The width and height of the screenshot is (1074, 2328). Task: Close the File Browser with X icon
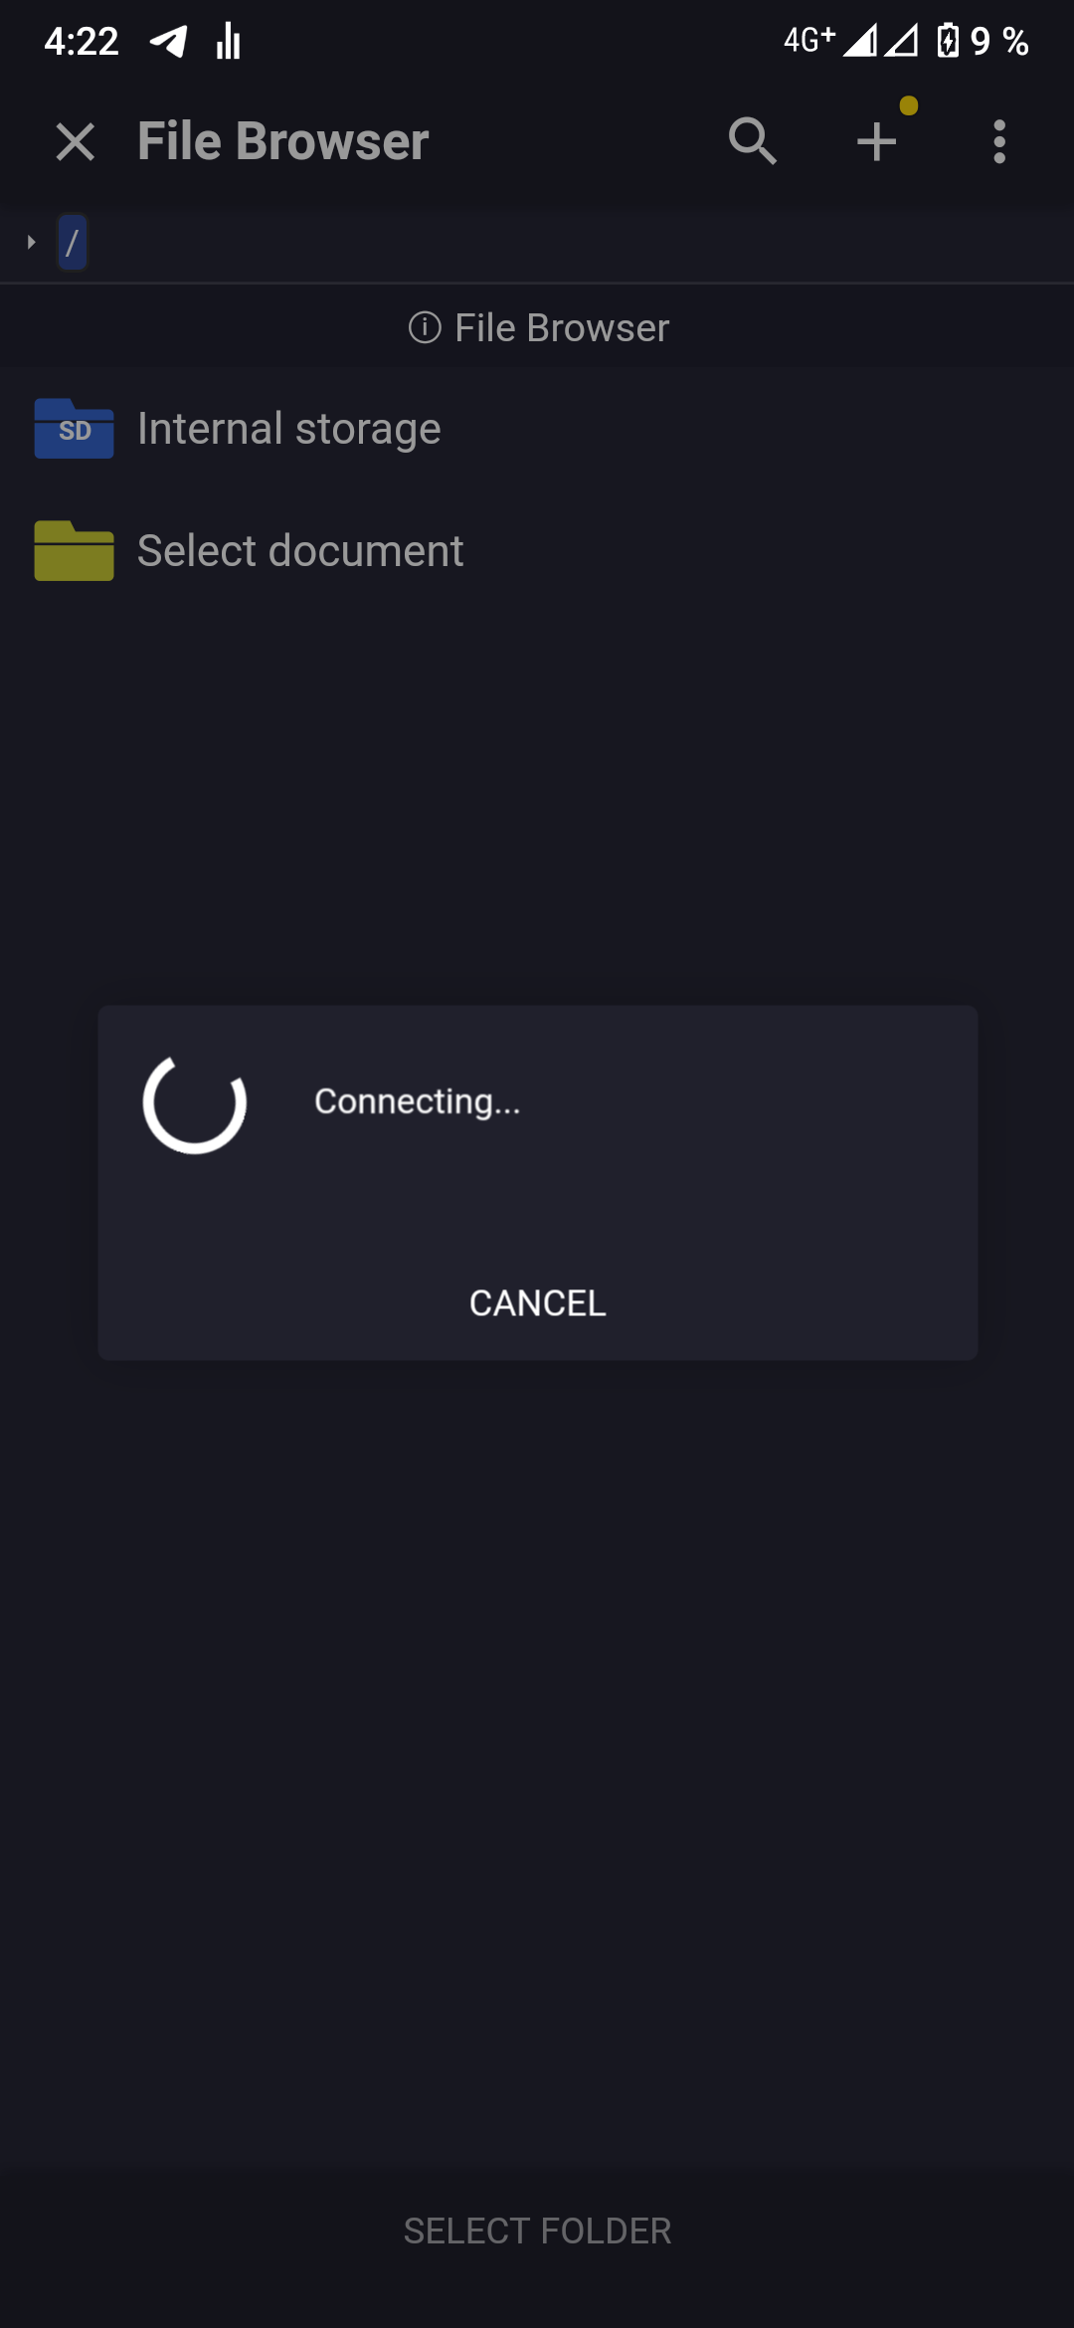(76, 141)
